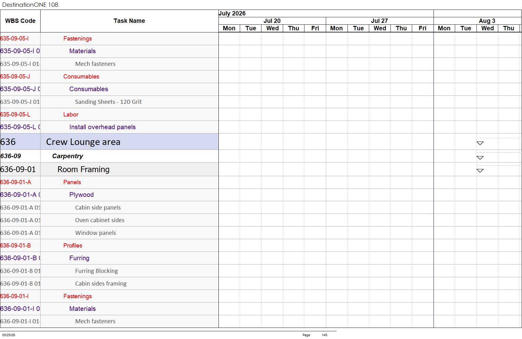Screen dimensions: 522x339
Task: Select the red Consumables task 635-09-05-J
Action: (81, 77)
